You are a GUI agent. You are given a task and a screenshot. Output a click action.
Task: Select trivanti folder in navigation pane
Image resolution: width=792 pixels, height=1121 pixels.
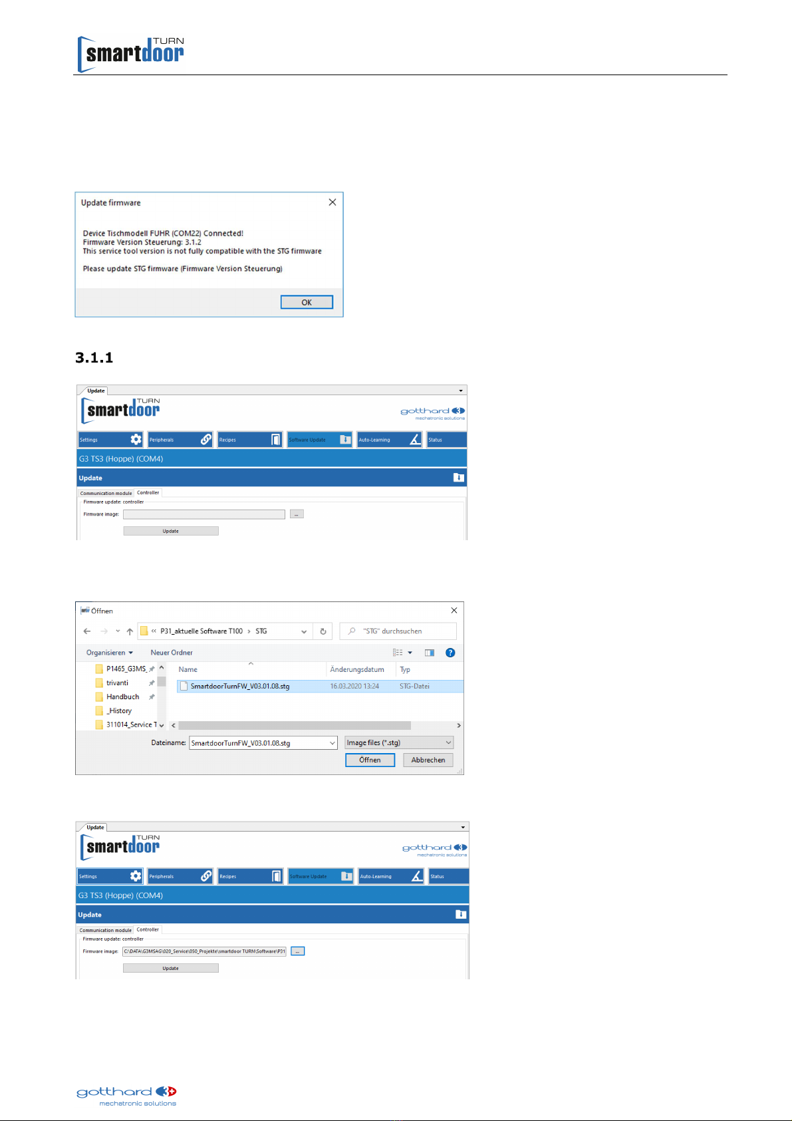pyautogui.click(x=118, y=683)
